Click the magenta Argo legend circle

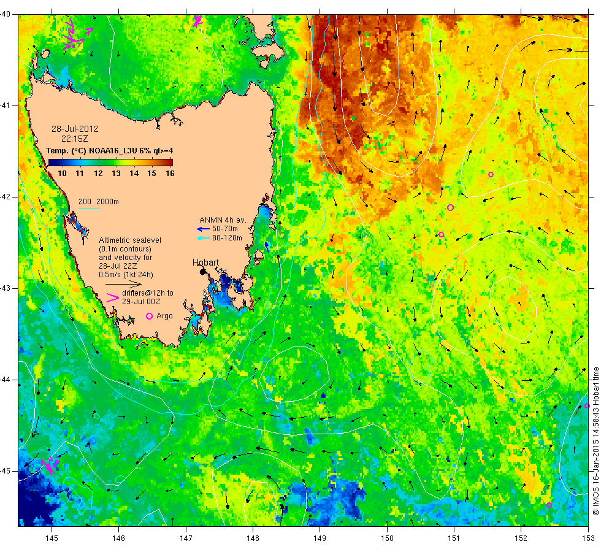(x=150, y=316)
